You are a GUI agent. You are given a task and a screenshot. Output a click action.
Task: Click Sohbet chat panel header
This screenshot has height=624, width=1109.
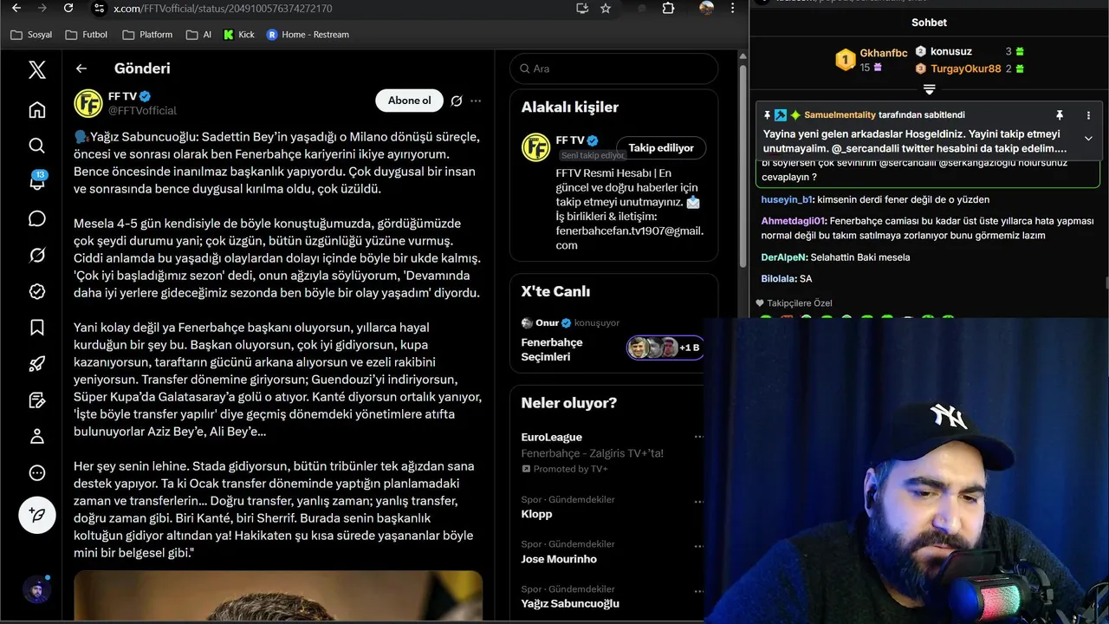tap(929, 23)
